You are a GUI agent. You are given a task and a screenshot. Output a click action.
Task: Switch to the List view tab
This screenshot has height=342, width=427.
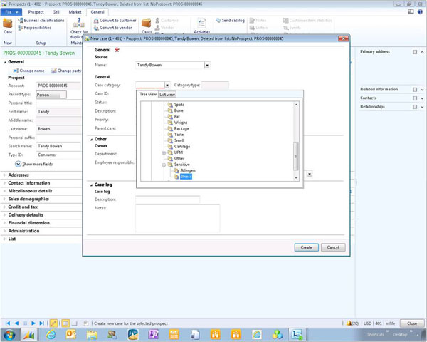167,94
